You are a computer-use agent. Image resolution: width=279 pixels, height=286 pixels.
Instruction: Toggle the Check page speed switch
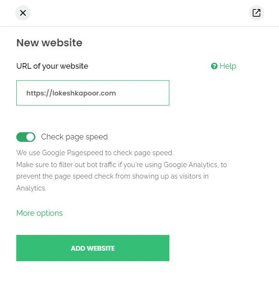point(26,137)
